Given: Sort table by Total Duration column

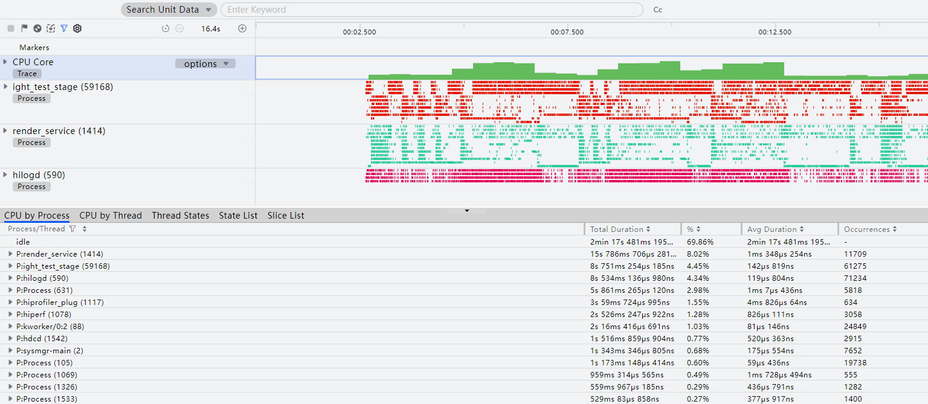Looking at the screenshot, I should [620, 229].
